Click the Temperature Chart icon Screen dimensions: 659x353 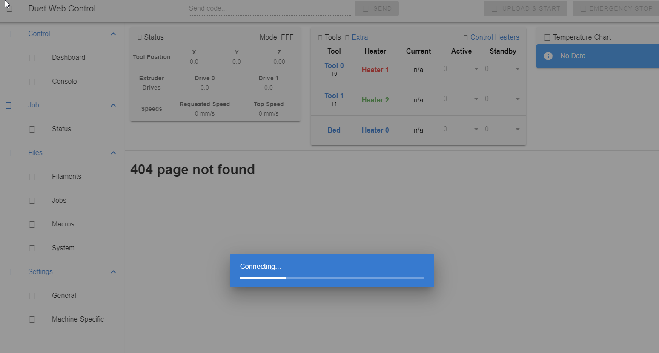click(547, 37)
